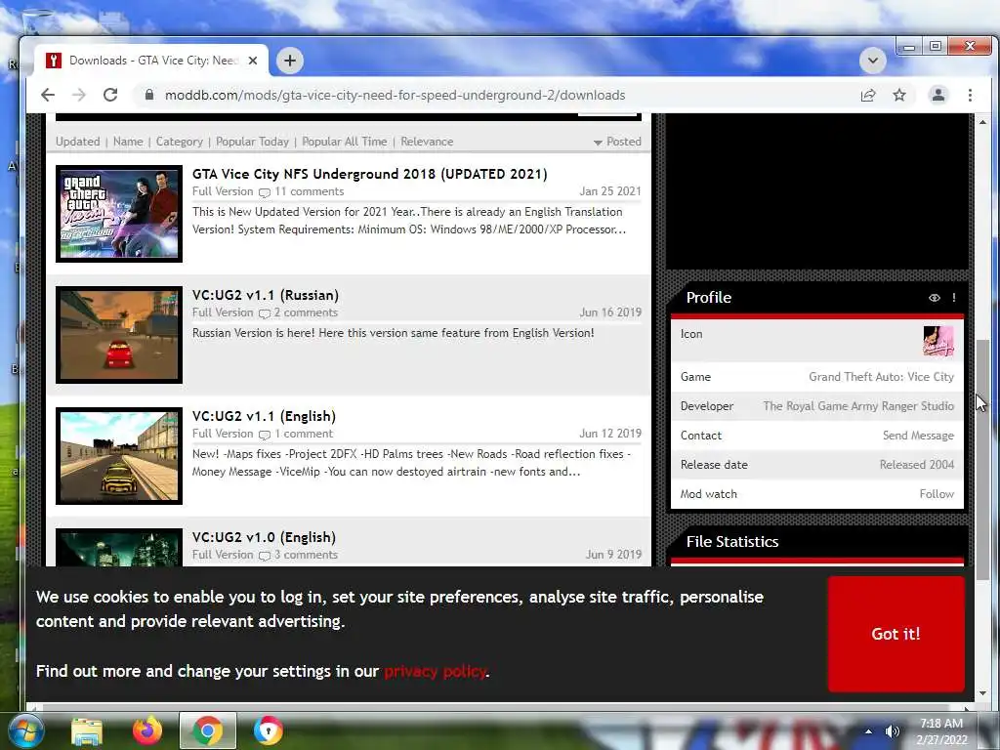
Task: Sort downloads by Updated
Action: [78, 142]
